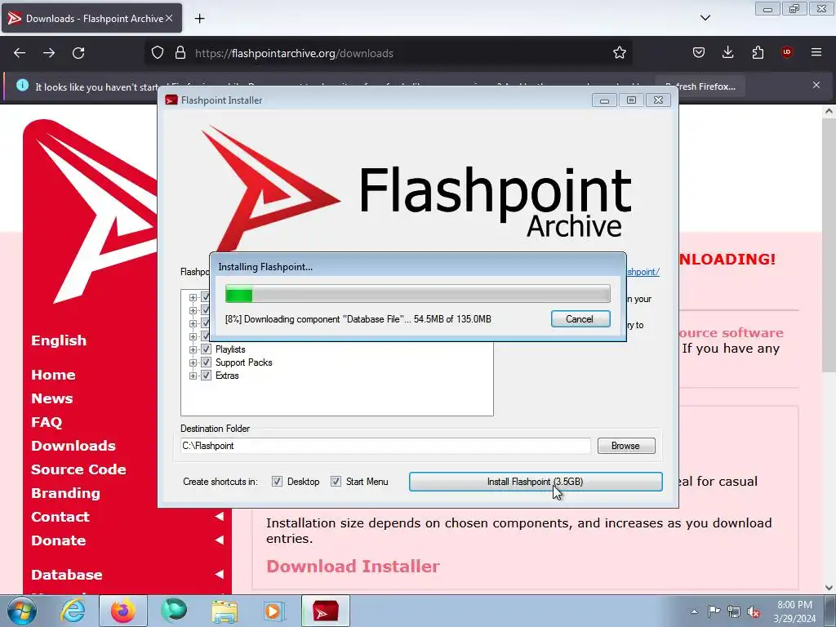Open the Edge-like browser taskbar icon
This screenshot has width=836, height=627.
[x=175, y=611]
